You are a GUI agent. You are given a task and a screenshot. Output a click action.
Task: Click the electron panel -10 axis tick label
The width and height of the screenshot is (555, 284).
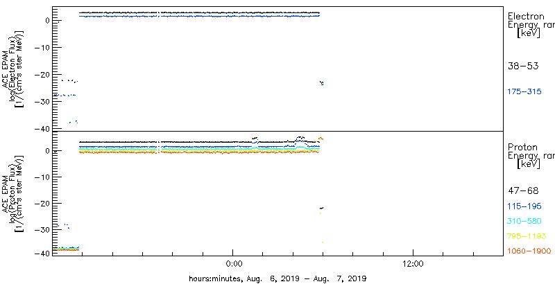(42, 48)
